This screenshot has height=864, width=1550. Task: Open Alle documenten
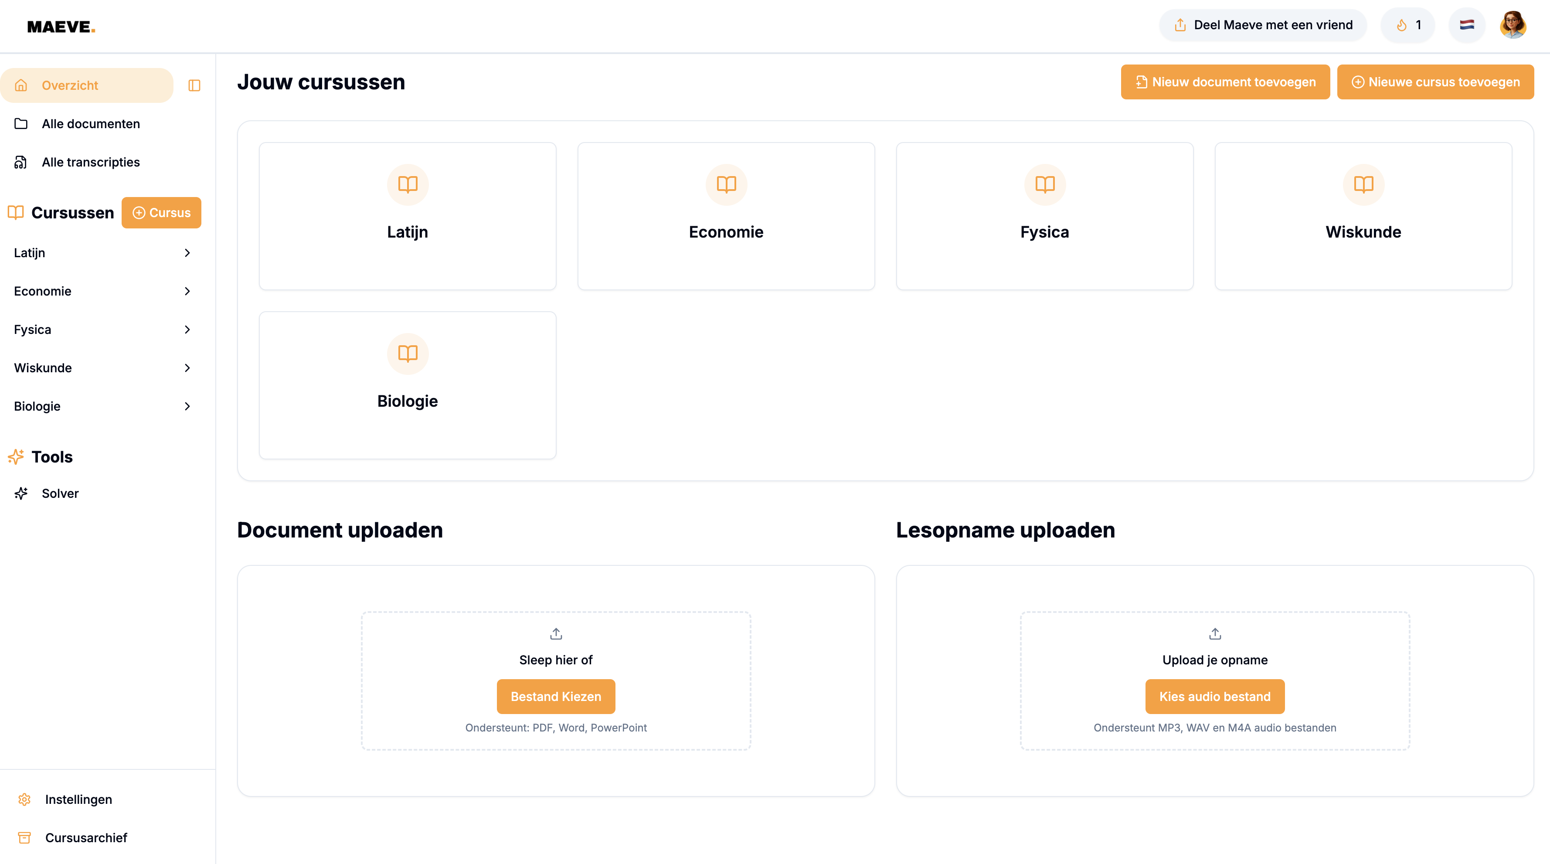point(90,123)
